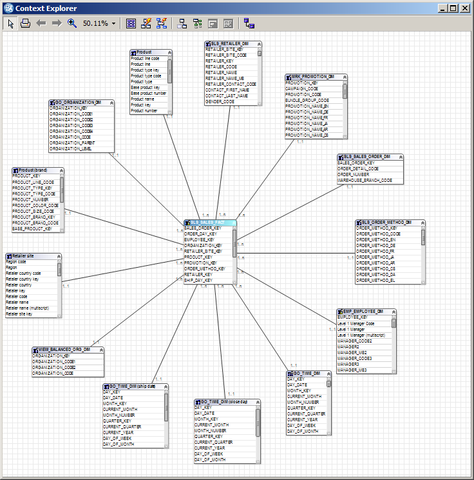Select GENDER_CODE in SLS_RETAILER_DIM

click(x=220, y=102)
